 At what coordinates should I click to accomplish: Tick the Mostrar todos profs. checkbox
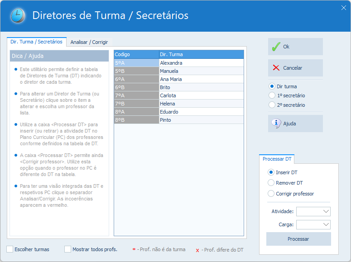click(x=68, y=249)
